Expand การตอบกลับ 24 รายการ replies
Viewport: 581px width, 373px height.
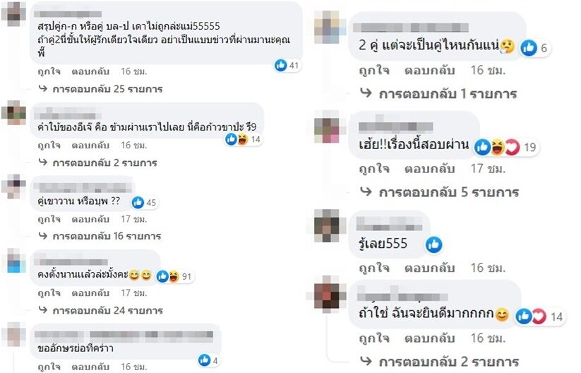[101, 310]
